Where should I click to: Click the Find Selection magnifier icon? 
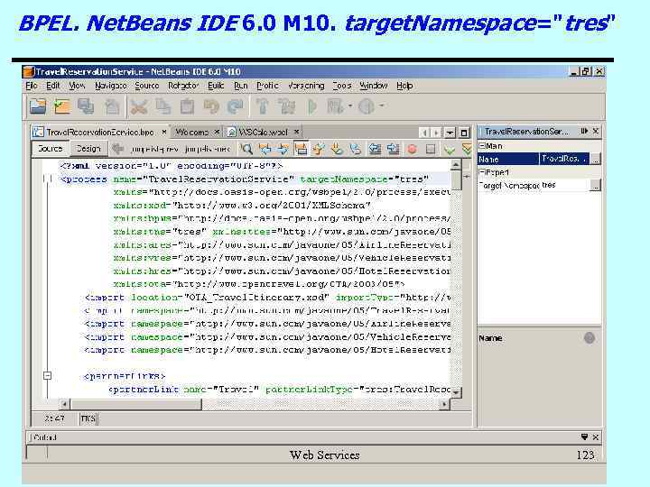[246, 149]
